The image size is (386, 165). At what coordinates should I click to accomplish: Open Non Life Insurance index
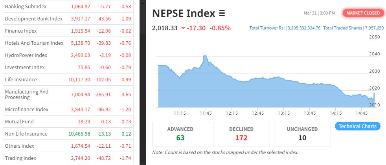pos(26,134)
